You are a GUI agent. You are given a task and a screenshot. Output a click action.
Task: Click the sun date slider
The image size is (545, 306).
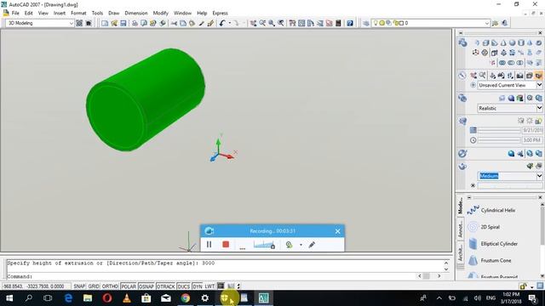pyautogui.click(x=500, y=130)
